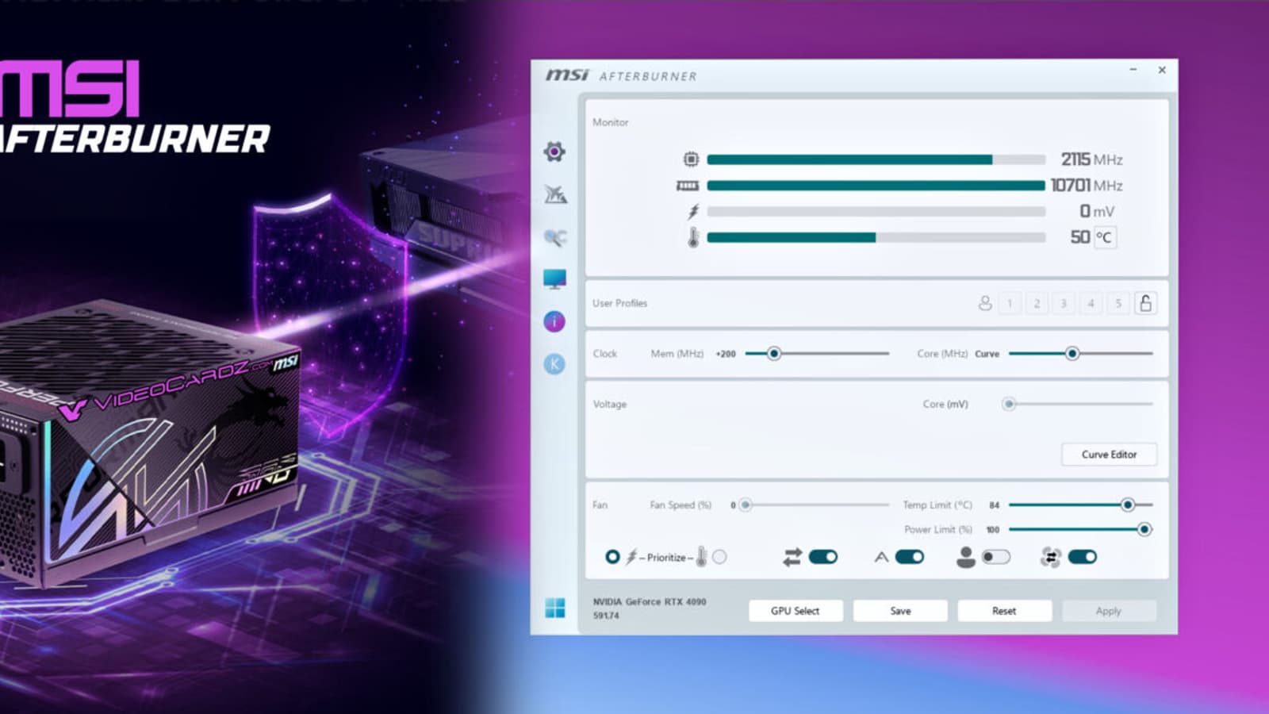Viewport: 1269px width, 714px height.
Task: Click the Windows logo icon in sidebar
Action: pos(555,608)
